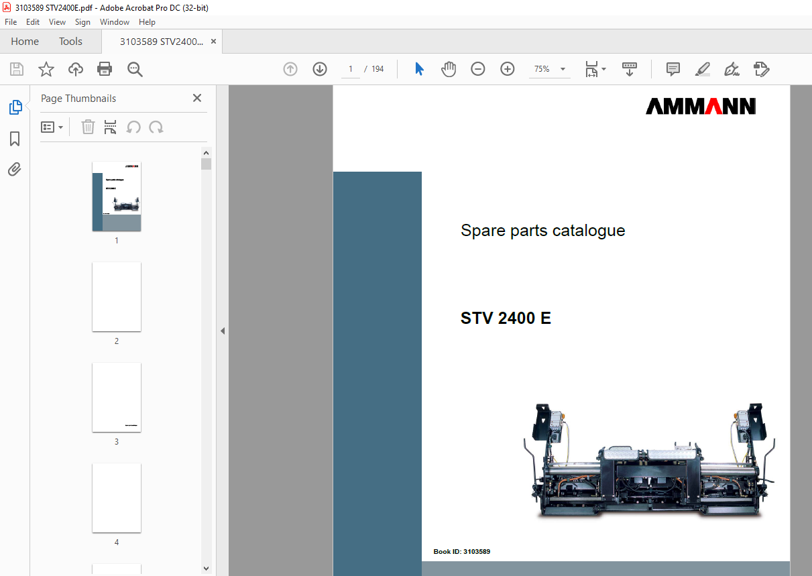Open the Attachments paperclip icon
The image size is (812, 576).
pyautogui.click(x=15, y=169)
